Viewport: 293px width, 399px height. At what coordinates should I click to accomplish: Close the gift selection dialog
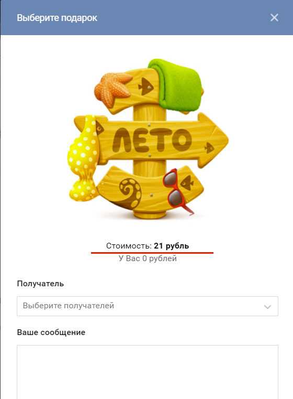coord(274,17)
